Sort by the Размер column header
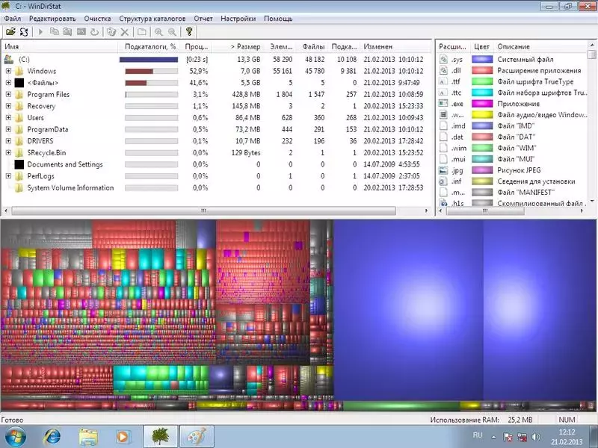The image size is (598, 448). [237, 46]
